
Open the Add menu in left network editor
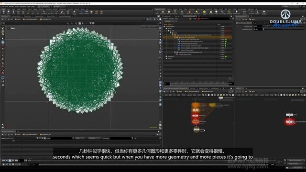(x=166, y=95)
